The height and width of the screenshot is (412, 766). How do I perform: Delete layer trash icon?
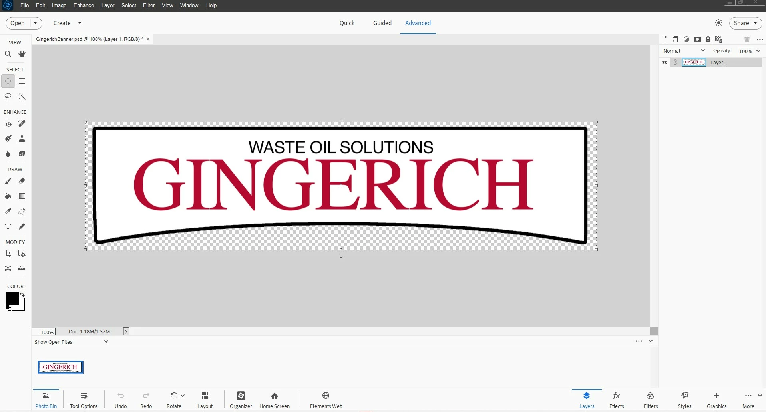pos(747,39)
